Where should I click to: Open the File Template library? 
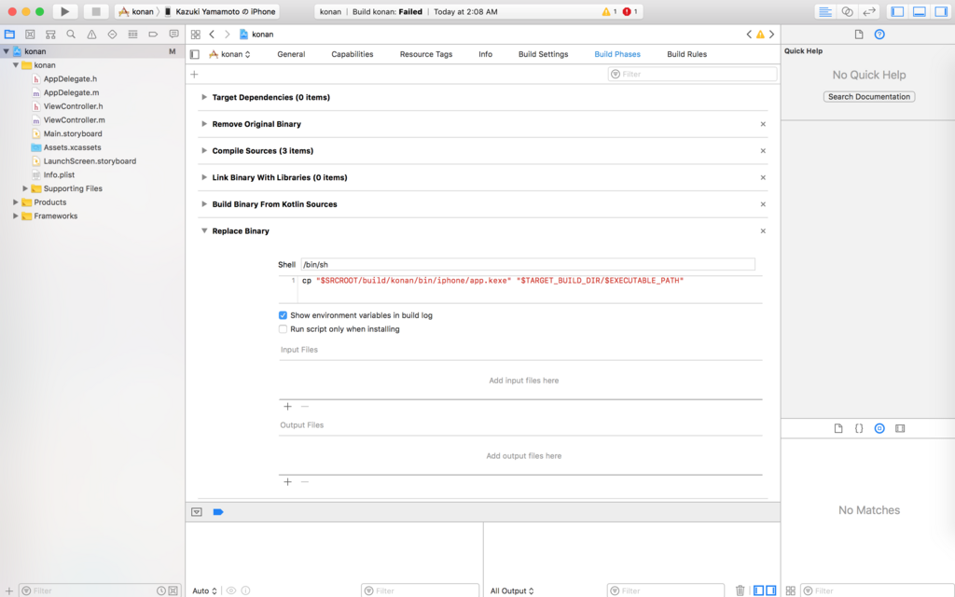838,428
